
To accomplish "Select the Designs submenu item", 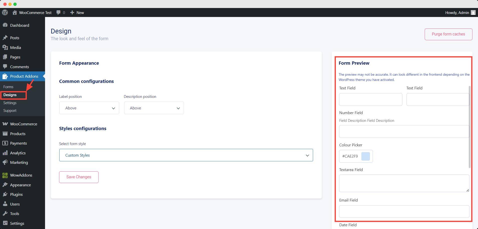I will [x=10, y=95].
